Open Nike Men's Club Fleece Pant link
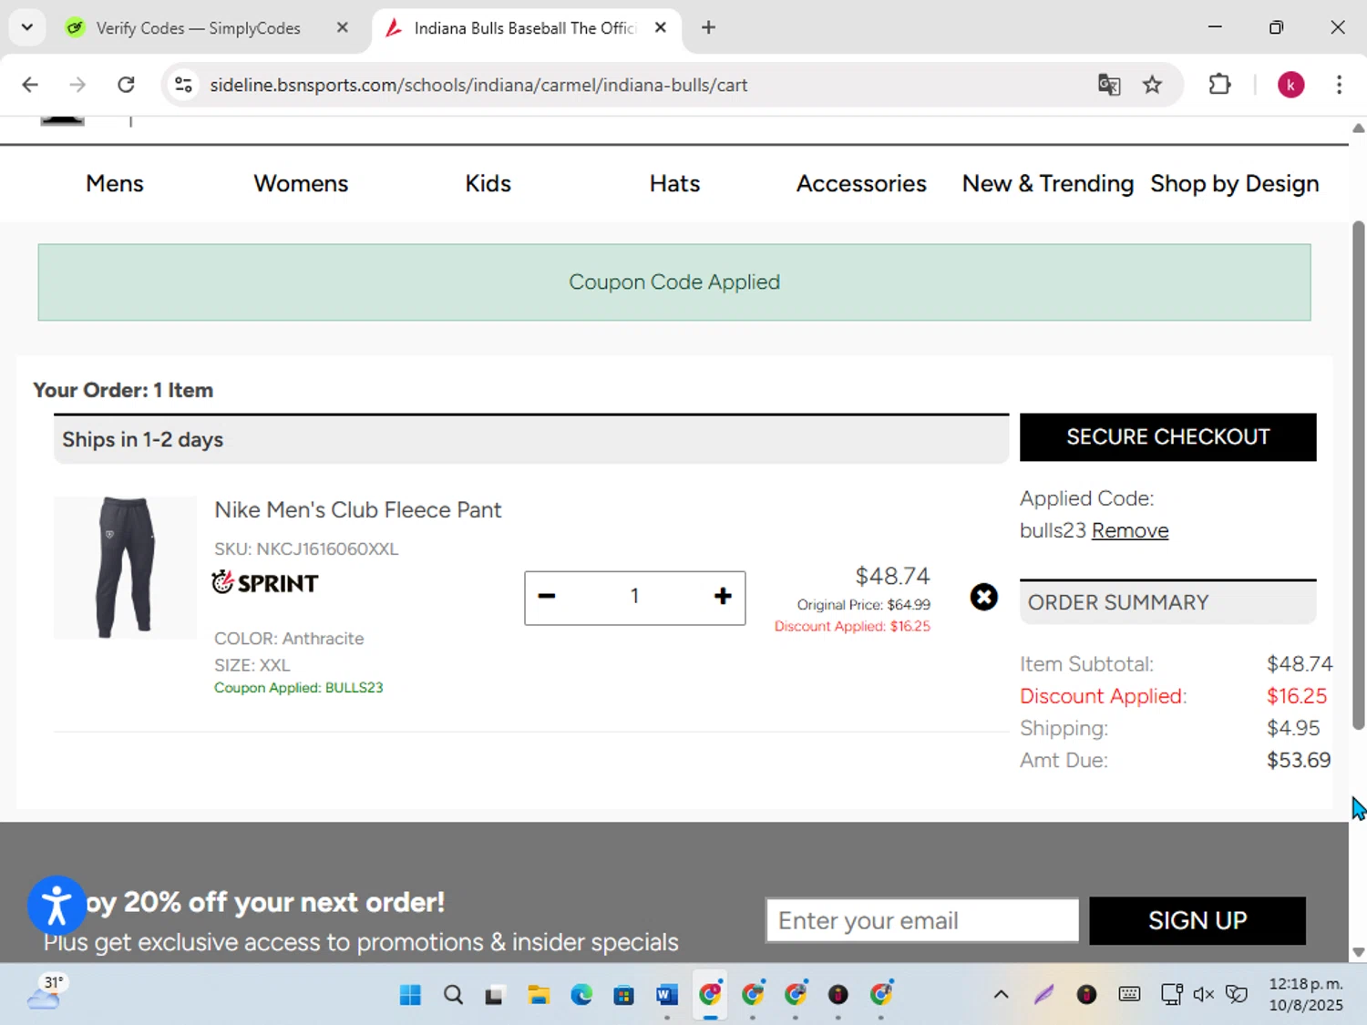 click(358, 509)
